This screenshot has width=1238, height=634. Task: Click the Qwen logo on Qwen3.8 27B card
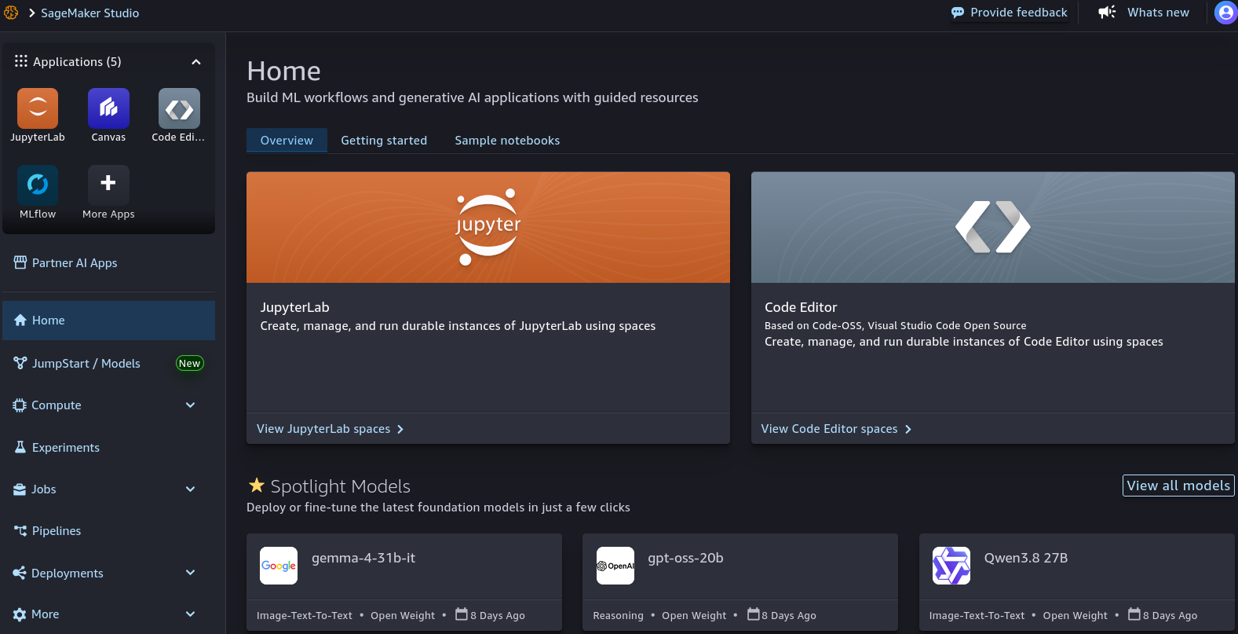coord(951,566)
